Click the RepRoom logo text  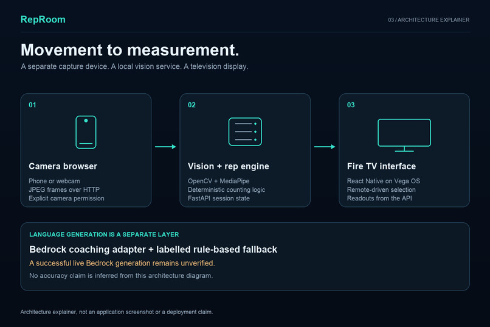tap(43, 19)
